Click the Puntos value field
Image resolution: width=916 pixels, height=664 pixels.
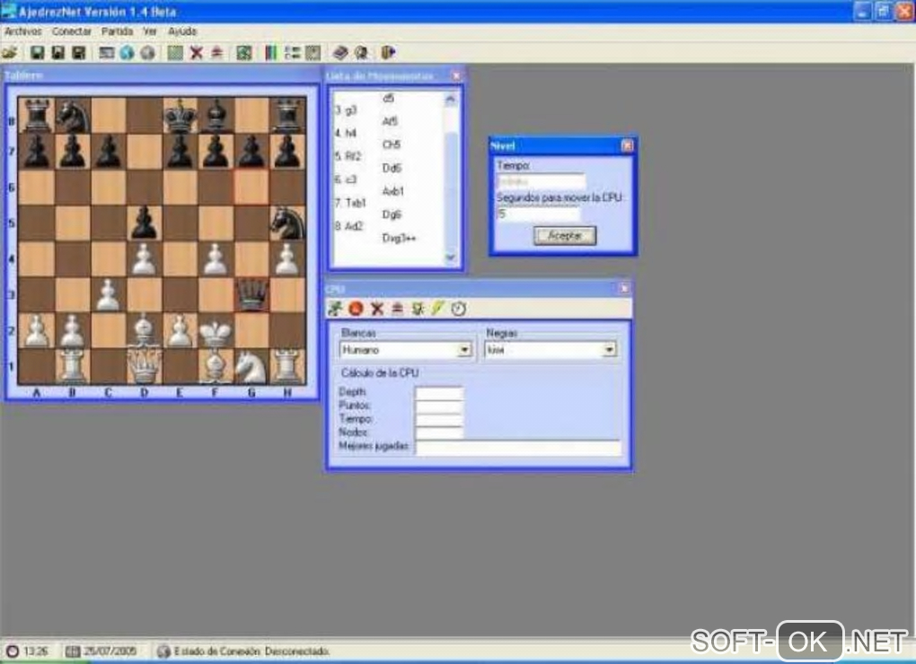click(439, 406)
